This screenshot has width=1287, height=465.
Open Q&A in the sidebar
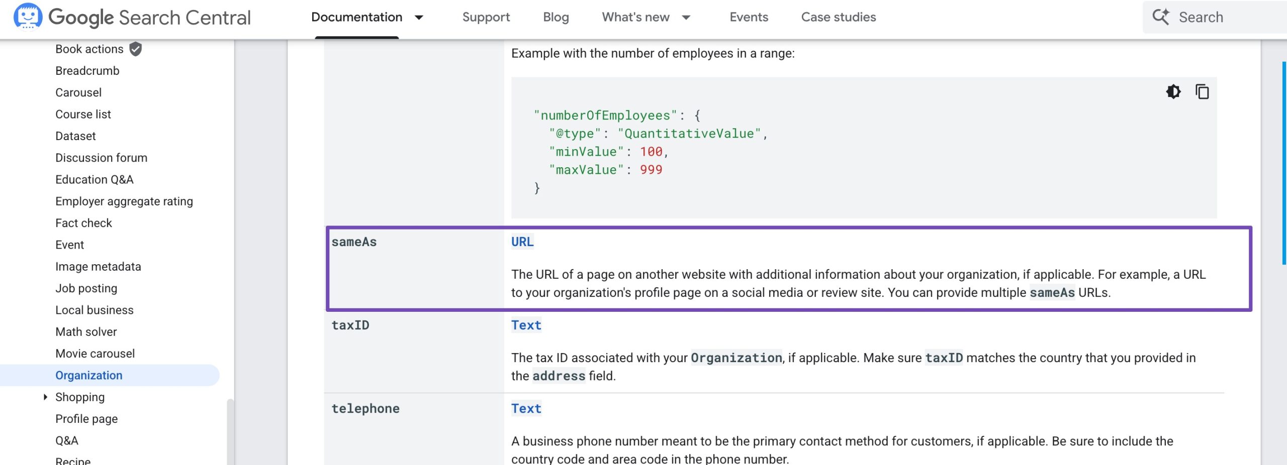67,441
